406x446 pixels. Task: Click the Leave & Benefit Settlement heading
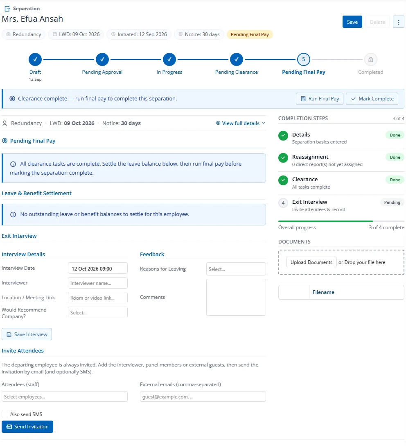tap(36, 193)
